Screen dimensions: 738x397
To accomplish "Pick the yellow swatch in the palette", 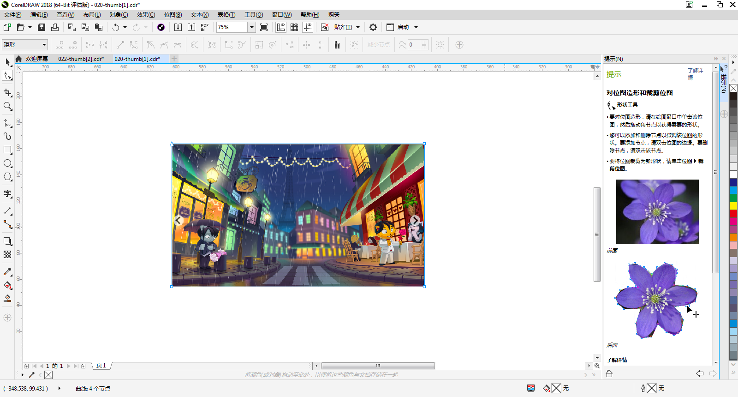I will pos(733,206).
